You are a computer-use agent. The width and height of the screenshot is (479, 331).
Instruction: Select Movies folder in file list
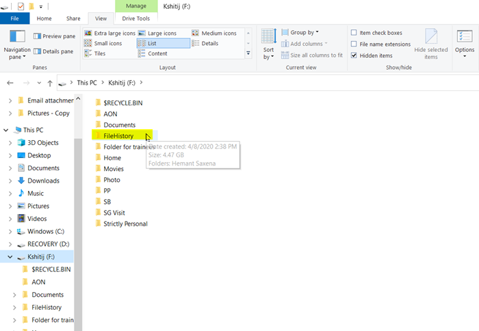tap(109, 169)
